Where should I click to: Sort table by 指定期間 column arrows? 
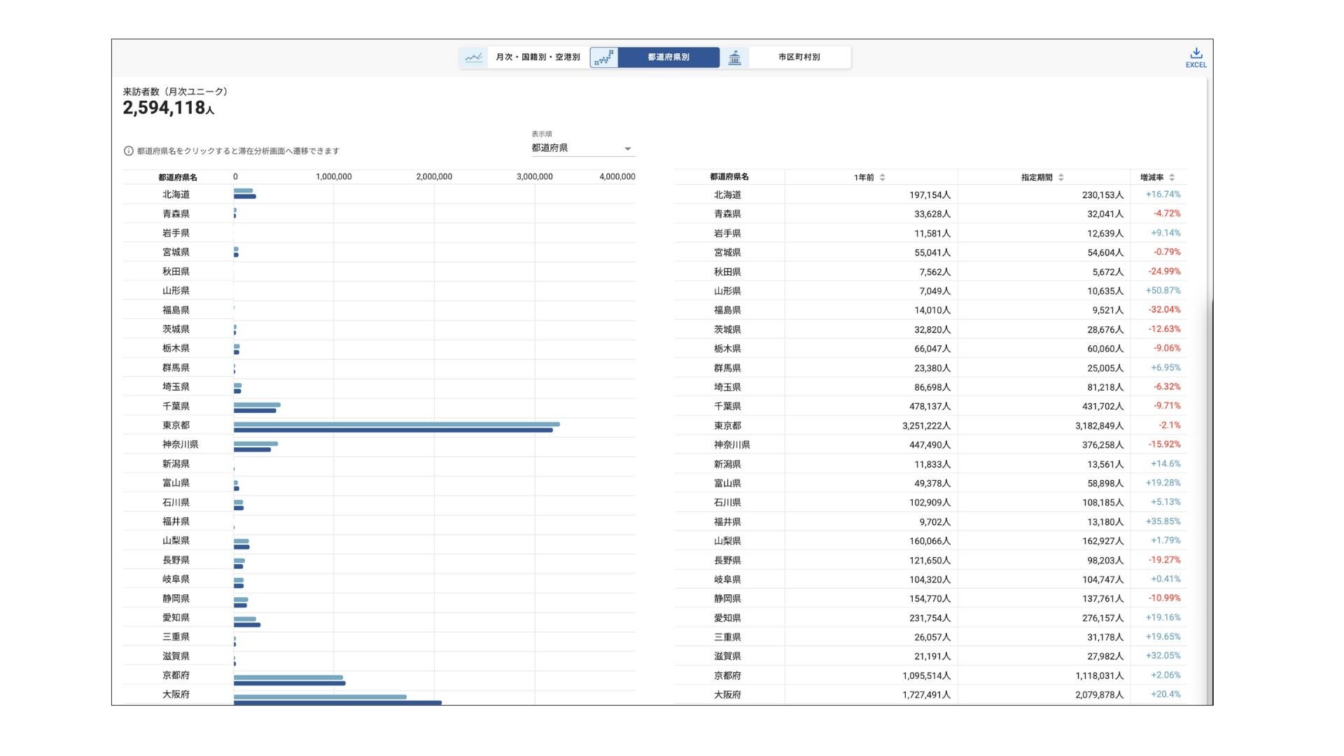tap(1061, 178)
